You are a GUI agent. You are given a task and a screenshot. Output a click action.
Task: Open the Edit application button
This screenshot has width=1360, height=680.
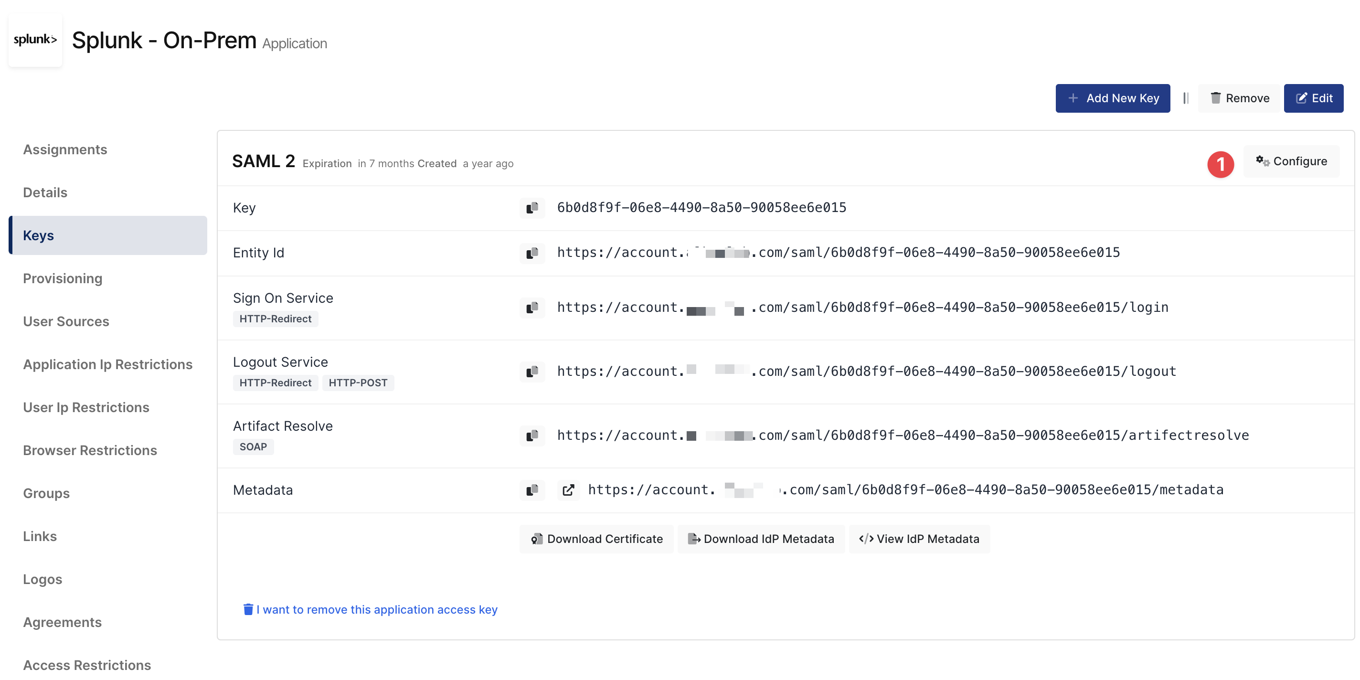pos(1314,98)
